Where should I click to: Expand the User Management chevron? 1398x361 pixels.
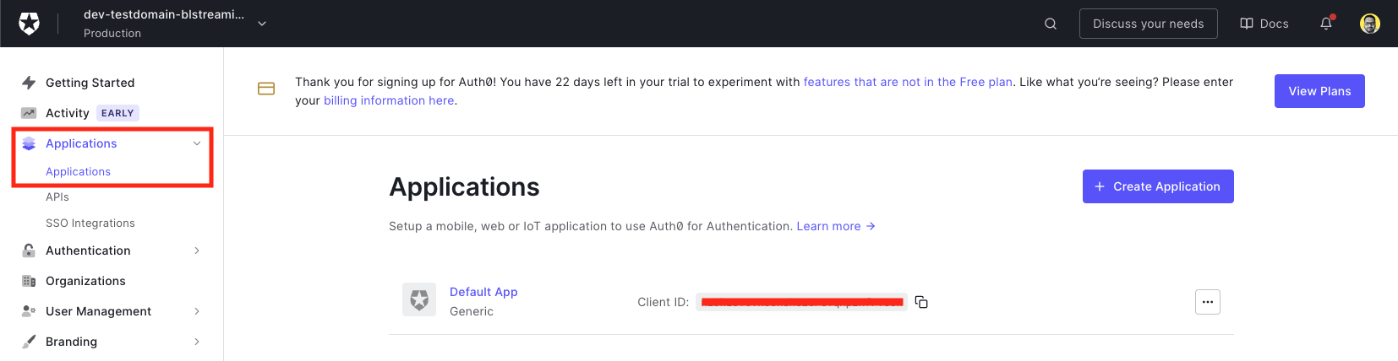tap(197, 311)
